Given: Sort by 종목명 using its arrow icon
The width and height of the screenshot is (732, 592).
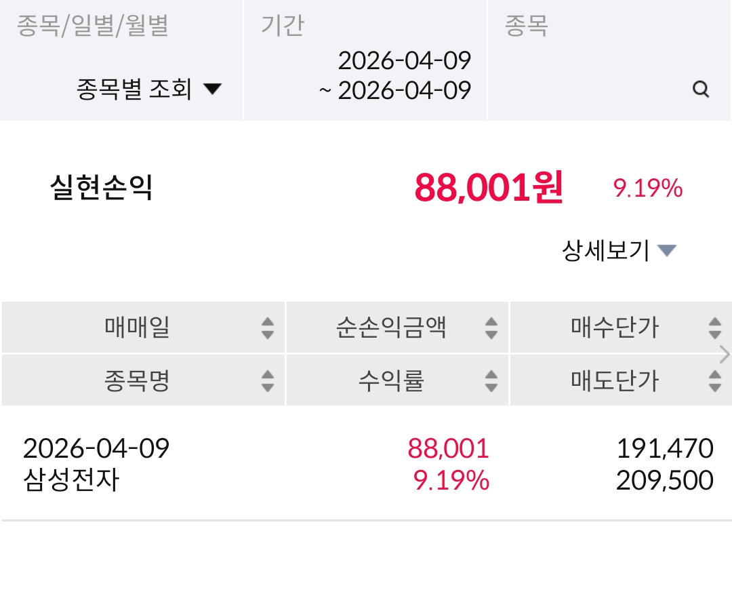Looking at the screenshot, I should pos(268,381).
